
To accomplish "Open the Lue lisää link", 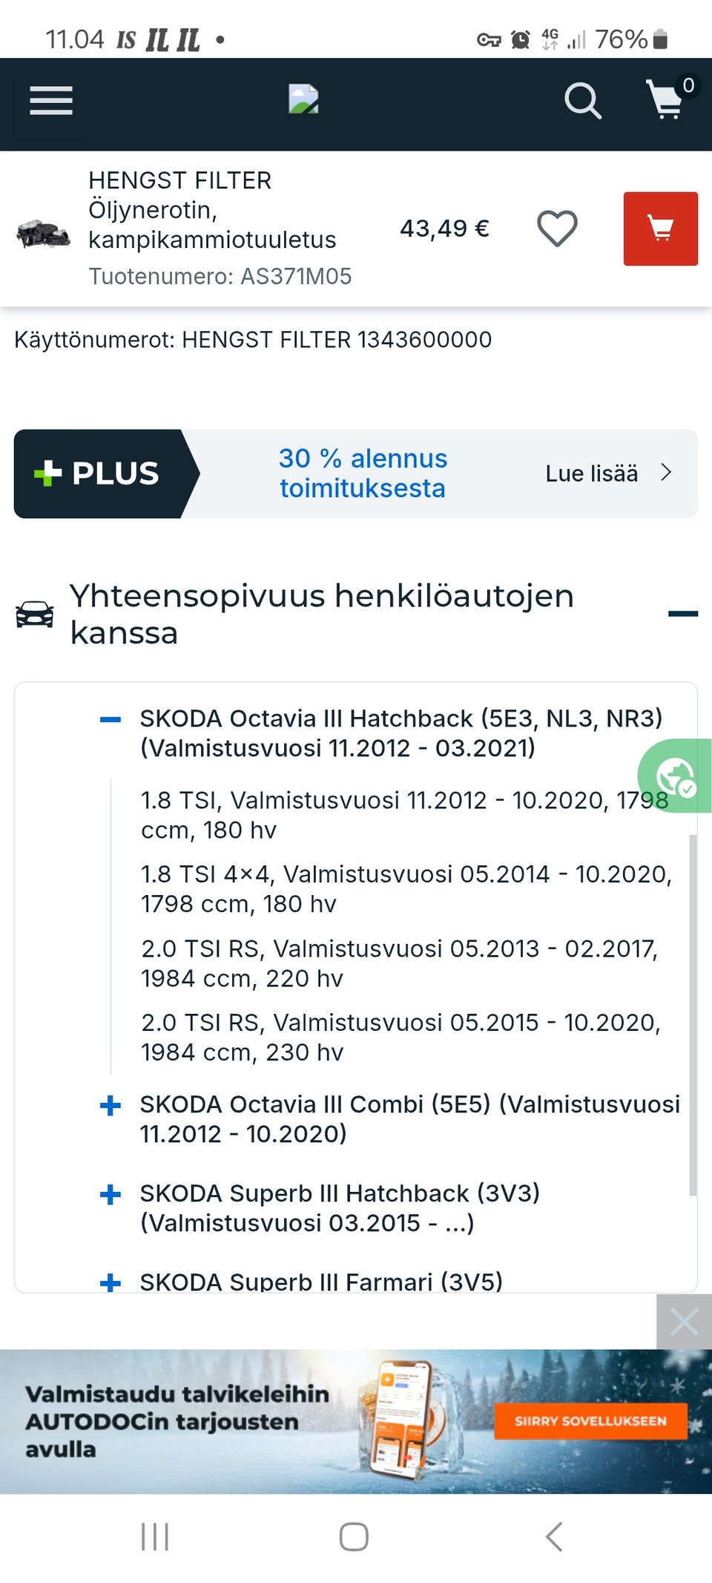I will 607,473.
